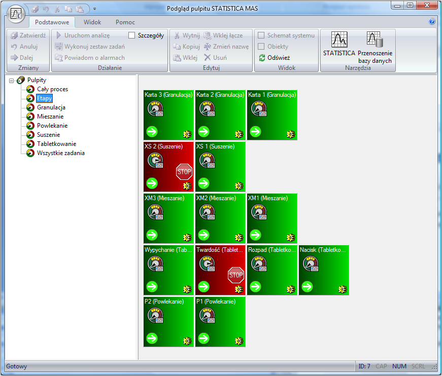
Task: Click the quick access cut icon
Action: click(x=57, y=9)
